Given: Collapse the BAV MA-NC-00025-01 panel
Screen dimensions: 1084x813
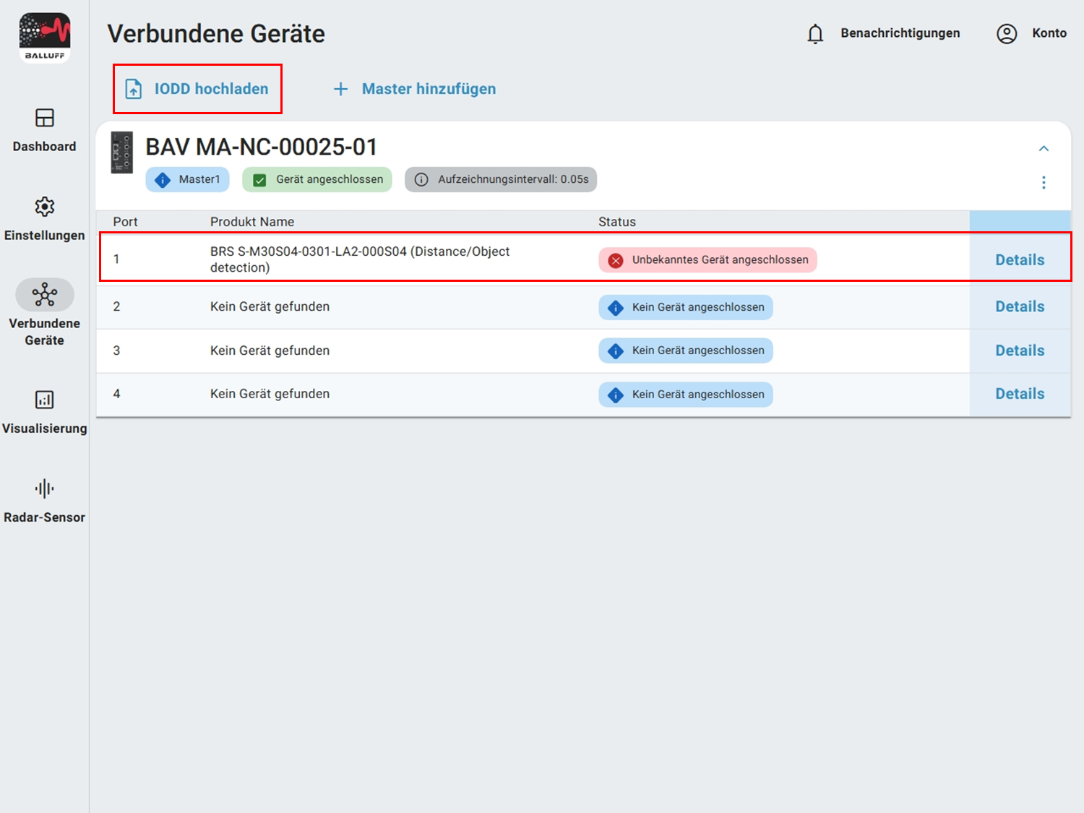Looking at the screenshot, I should [x=1044, y=148].
